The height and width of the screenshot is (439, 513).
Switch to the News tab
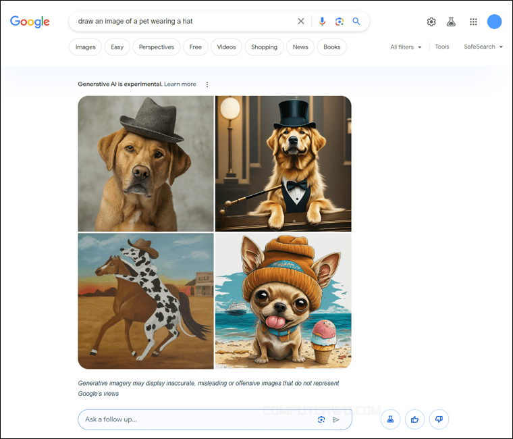[x=300, y=47]
